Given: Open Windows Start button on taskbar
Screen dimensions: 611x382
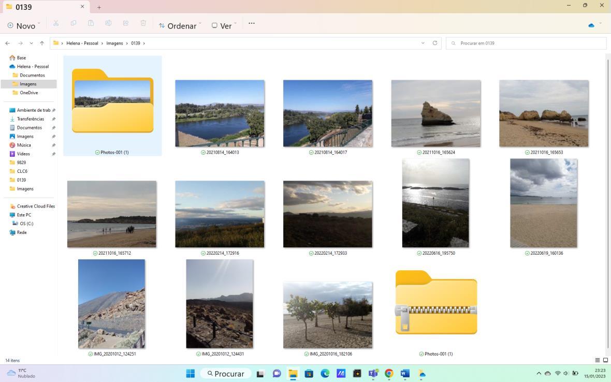Looking at the screenshot, I should [x=190, y=374].
